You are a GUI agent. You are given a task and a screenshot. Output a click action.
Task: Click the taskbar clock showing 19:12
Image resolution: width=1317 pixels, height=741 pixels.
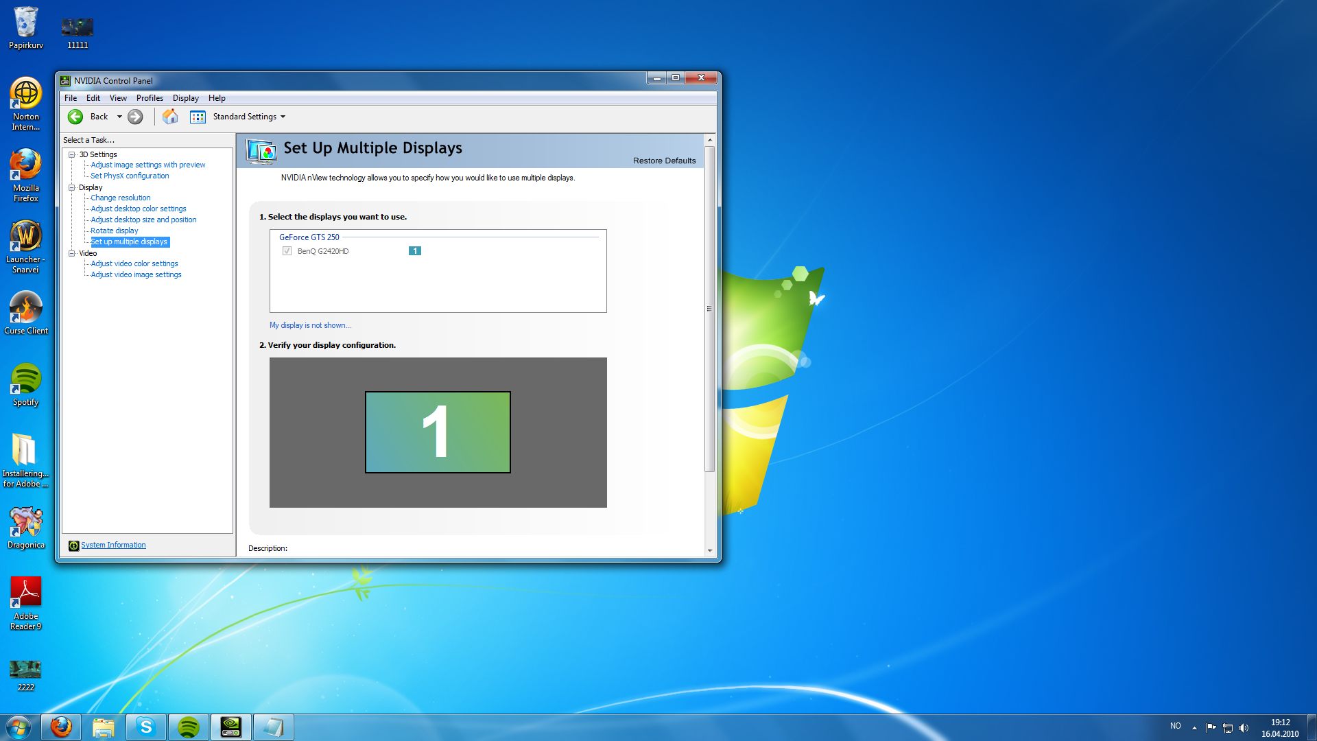click(1280, 728)
